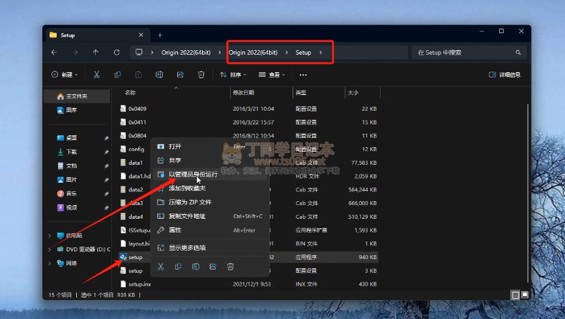Screen dimensions: 565x319
Task: Switch to details list view in status bar
Action: coord(515,295)
